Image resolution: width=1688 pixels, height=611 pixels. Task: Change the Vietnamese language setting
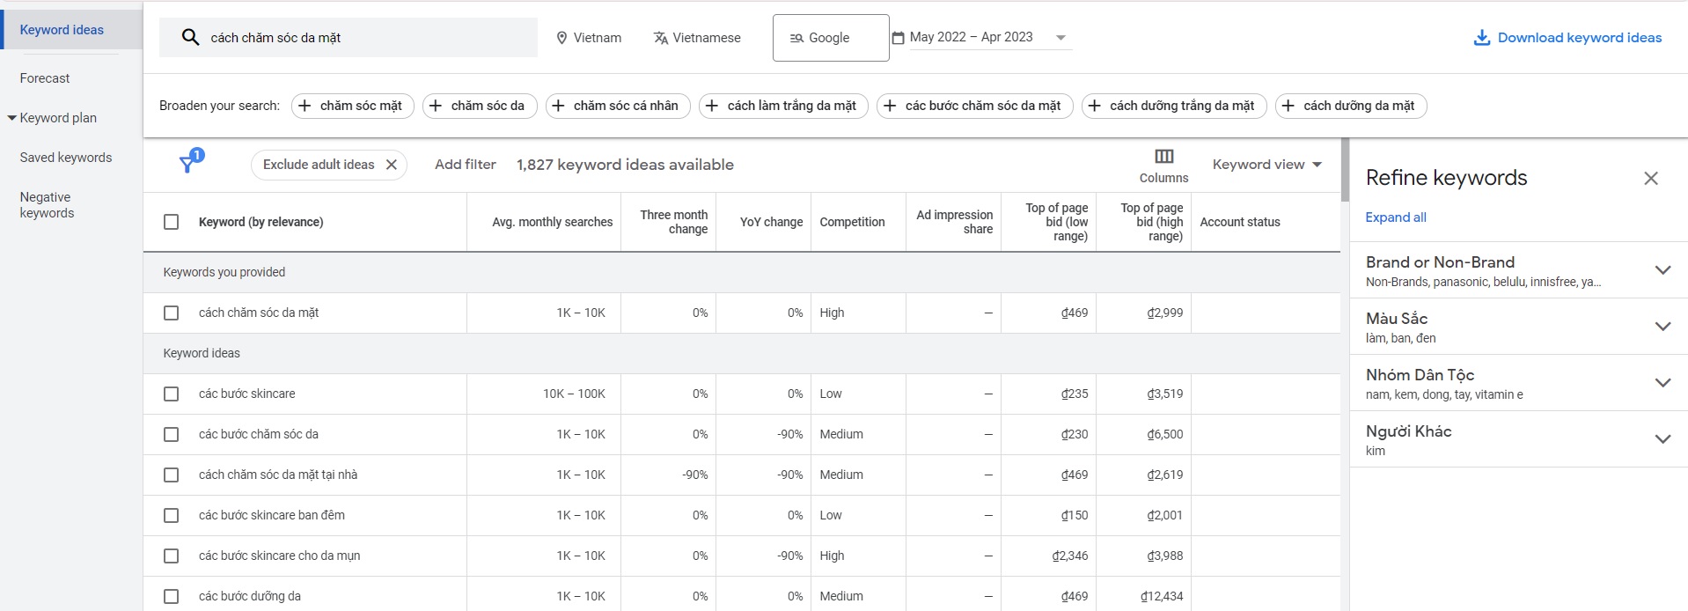697,38
